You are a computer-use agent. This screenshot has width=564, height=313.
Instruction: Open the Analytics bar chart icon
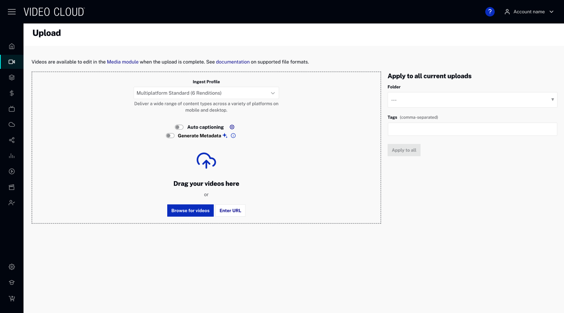pyautogui.click(x=12, y=156)
